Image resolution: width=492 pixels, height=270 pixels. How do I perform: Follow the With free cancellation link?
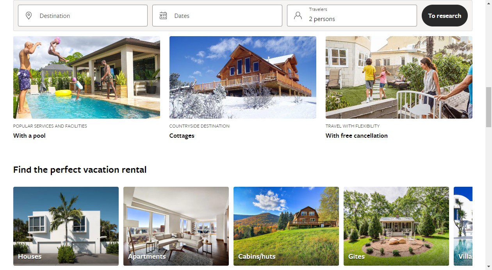[357, 136]
